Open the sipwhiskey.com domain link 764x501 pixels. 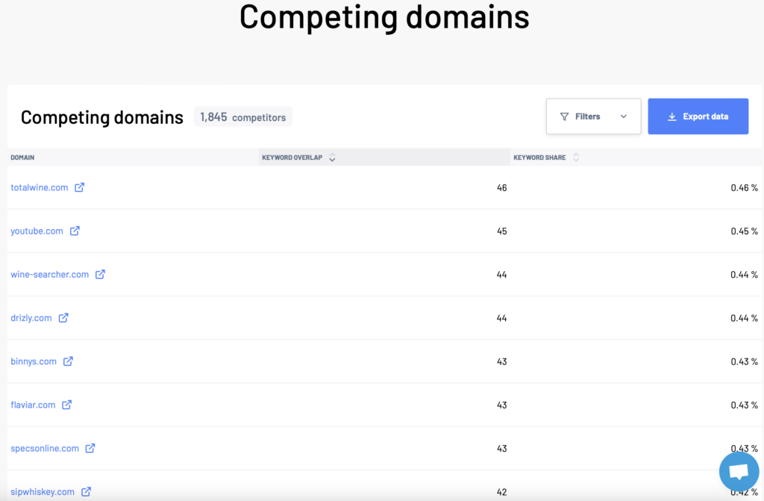[x=43, y=491]
